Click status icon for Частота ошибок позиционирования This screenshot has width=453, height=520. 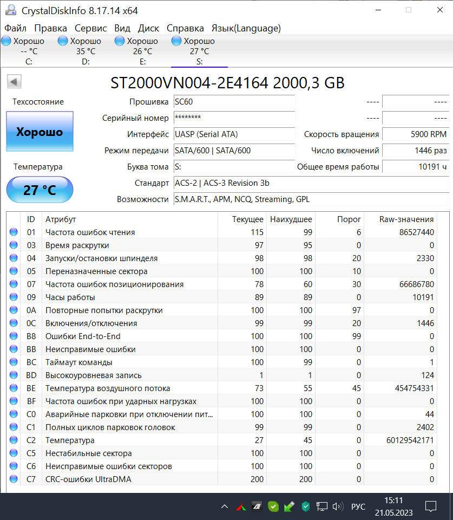pos(14,284)
